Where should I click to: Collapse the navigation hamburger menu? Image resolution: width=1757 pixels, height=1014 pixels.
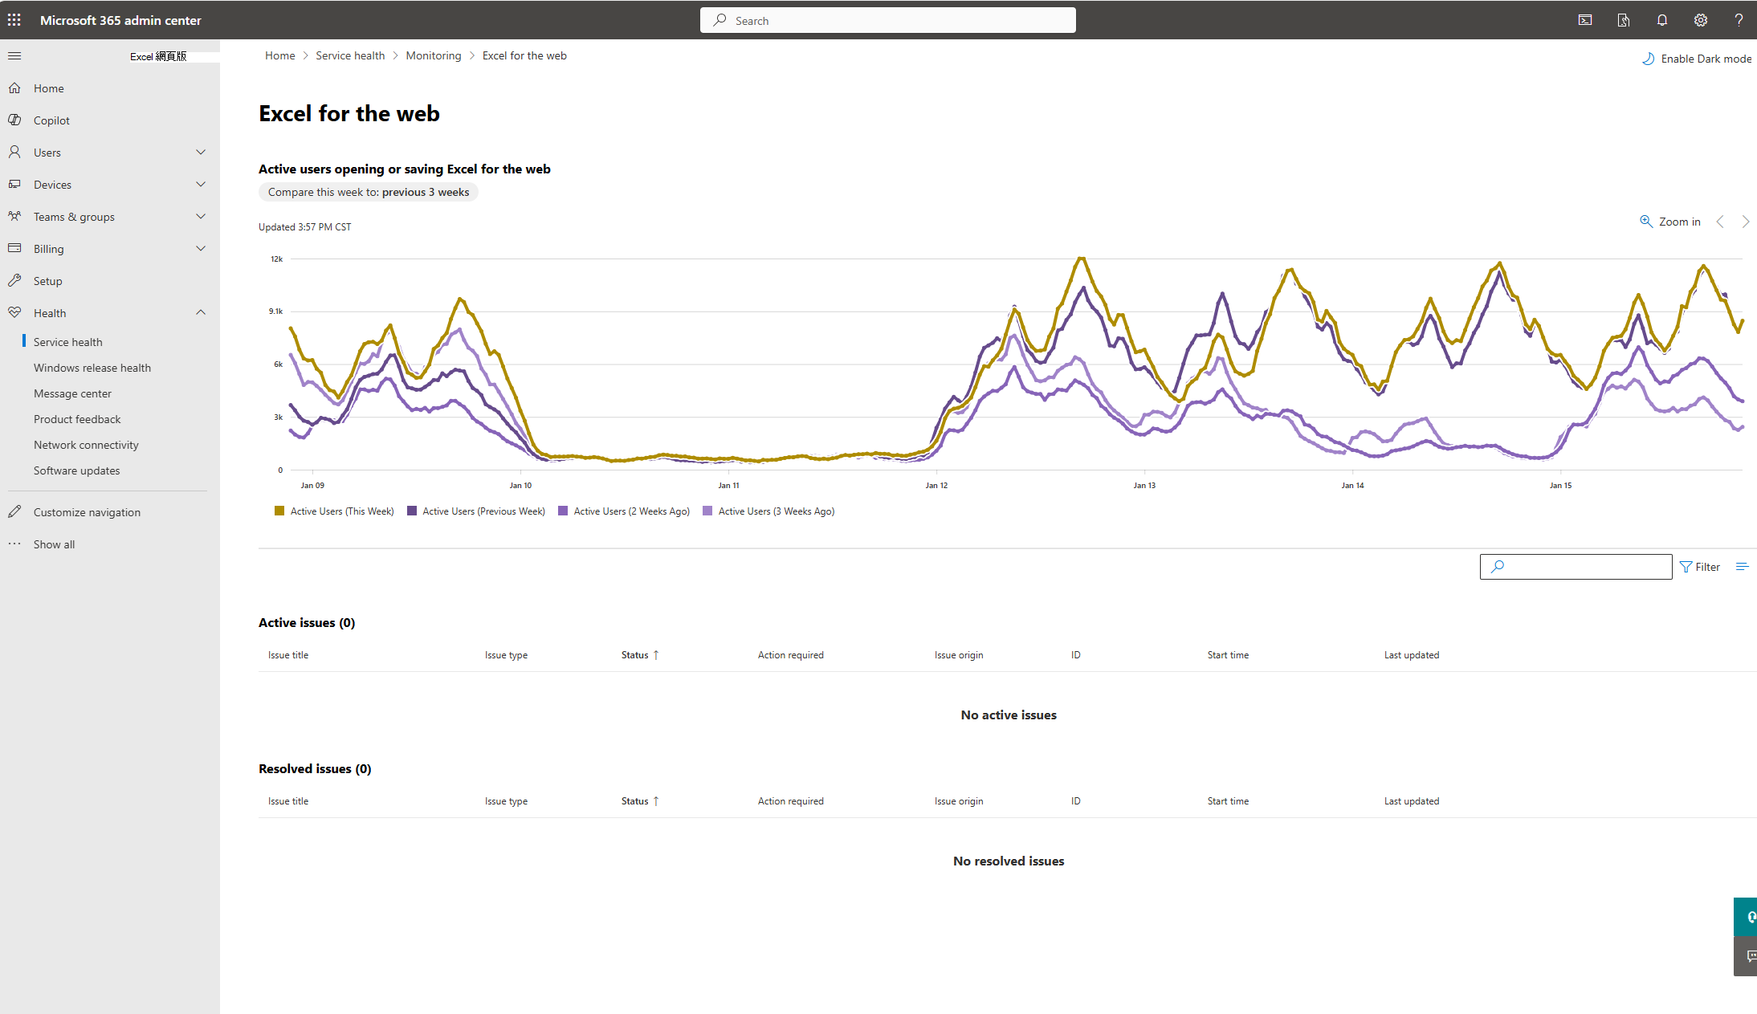pos(14,55)
